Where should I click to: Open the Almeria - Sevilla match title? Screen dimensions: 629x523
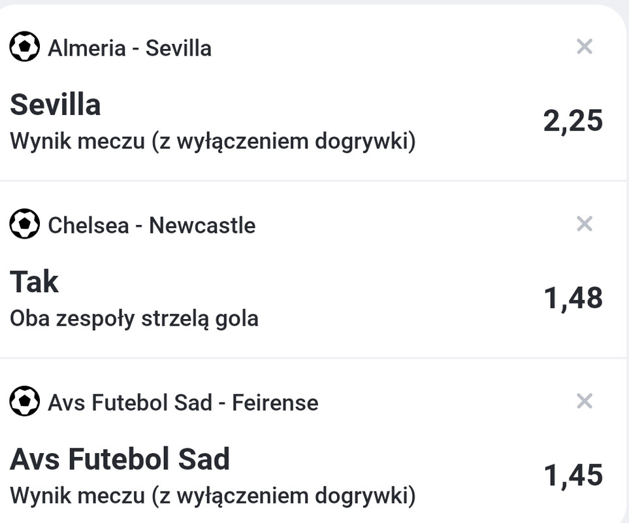[129, 48]
